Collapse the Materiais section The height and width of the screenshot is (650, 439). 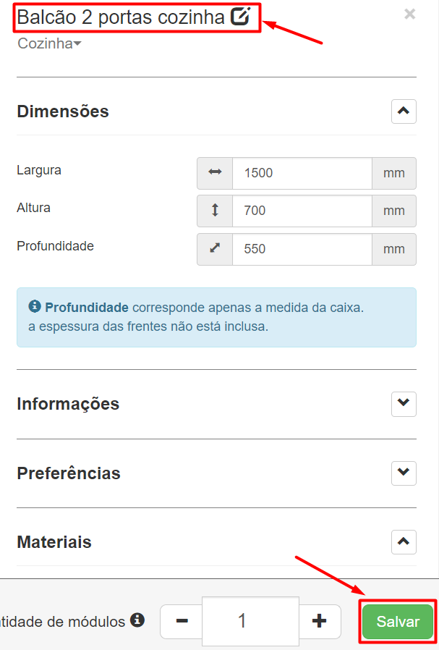pos(404,542)
